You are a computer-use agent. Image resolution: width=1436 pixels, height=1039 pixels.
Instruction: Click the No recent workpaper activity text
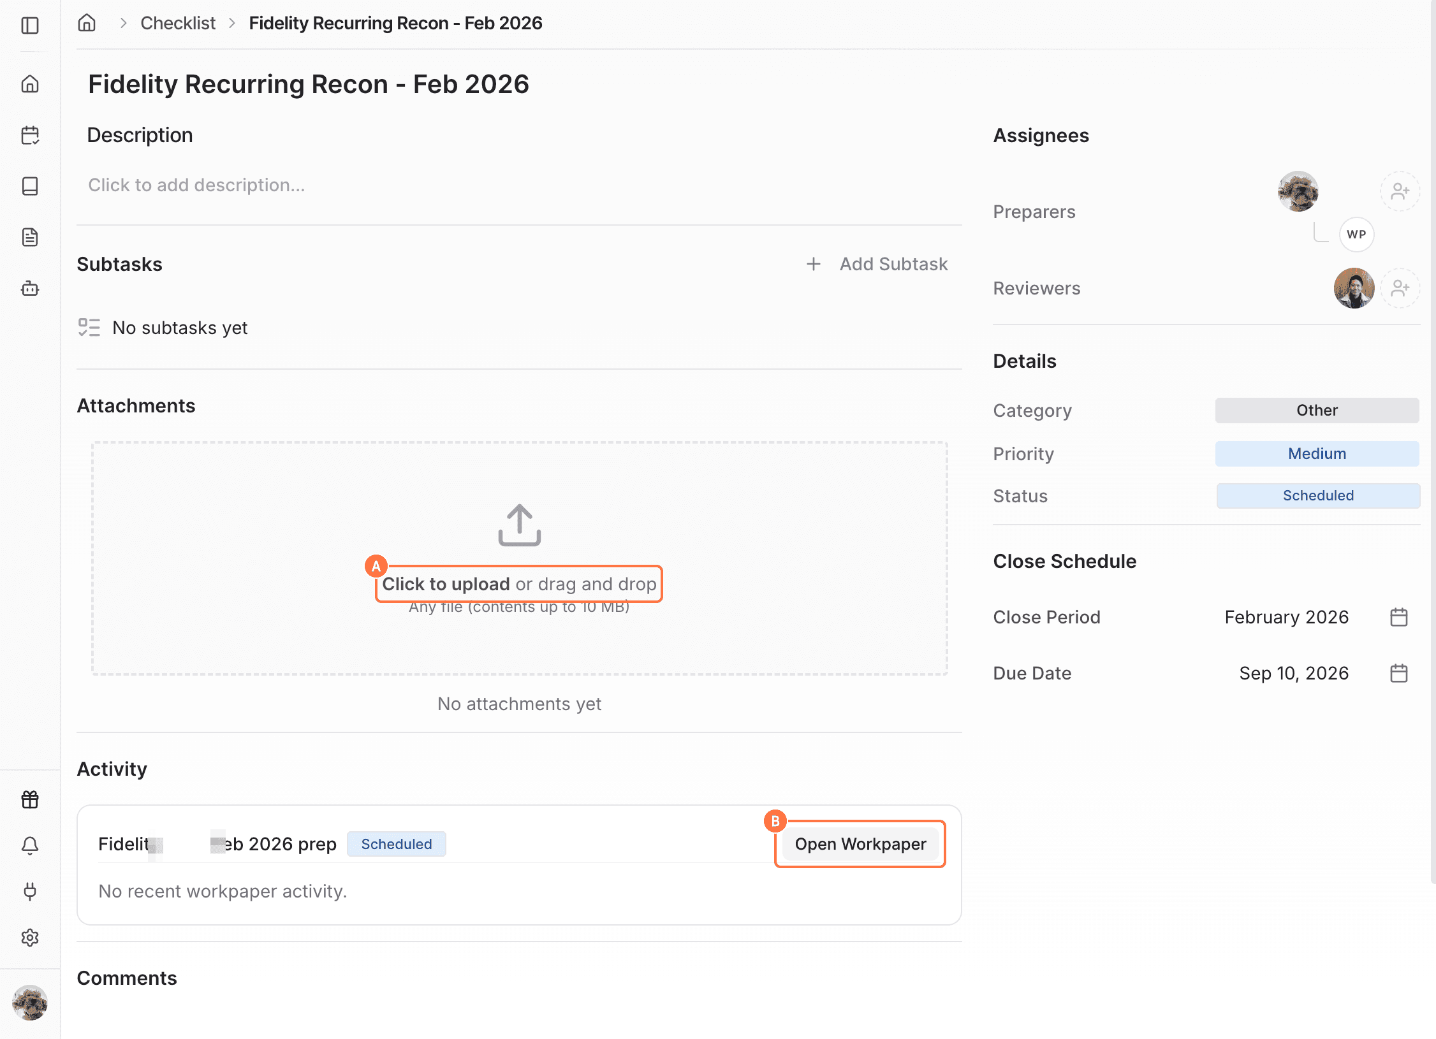tap(223, 891)
